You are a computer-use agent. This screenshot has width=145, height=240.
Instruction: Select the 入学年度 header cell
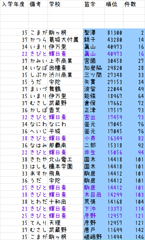pyautogui.click(x=14, y=4)
